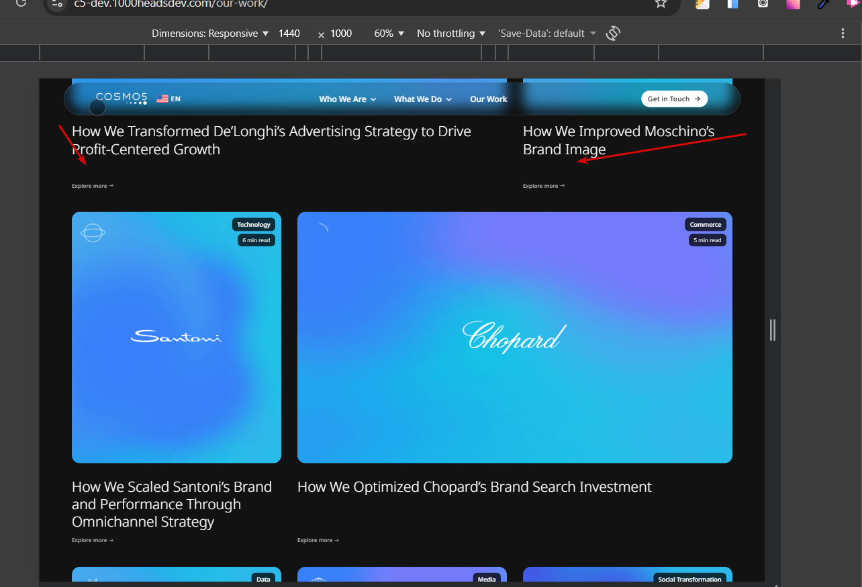
Task: Click the planet icon on the Santoni card
Action: pos(93,233)
